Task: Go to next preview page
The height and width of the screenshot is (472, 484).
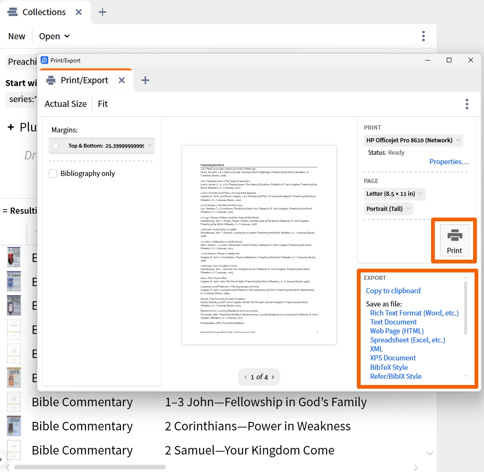Action: [273, 377]
